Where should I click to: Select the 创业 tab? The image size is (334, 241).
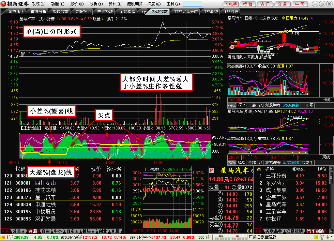[103, 231]
